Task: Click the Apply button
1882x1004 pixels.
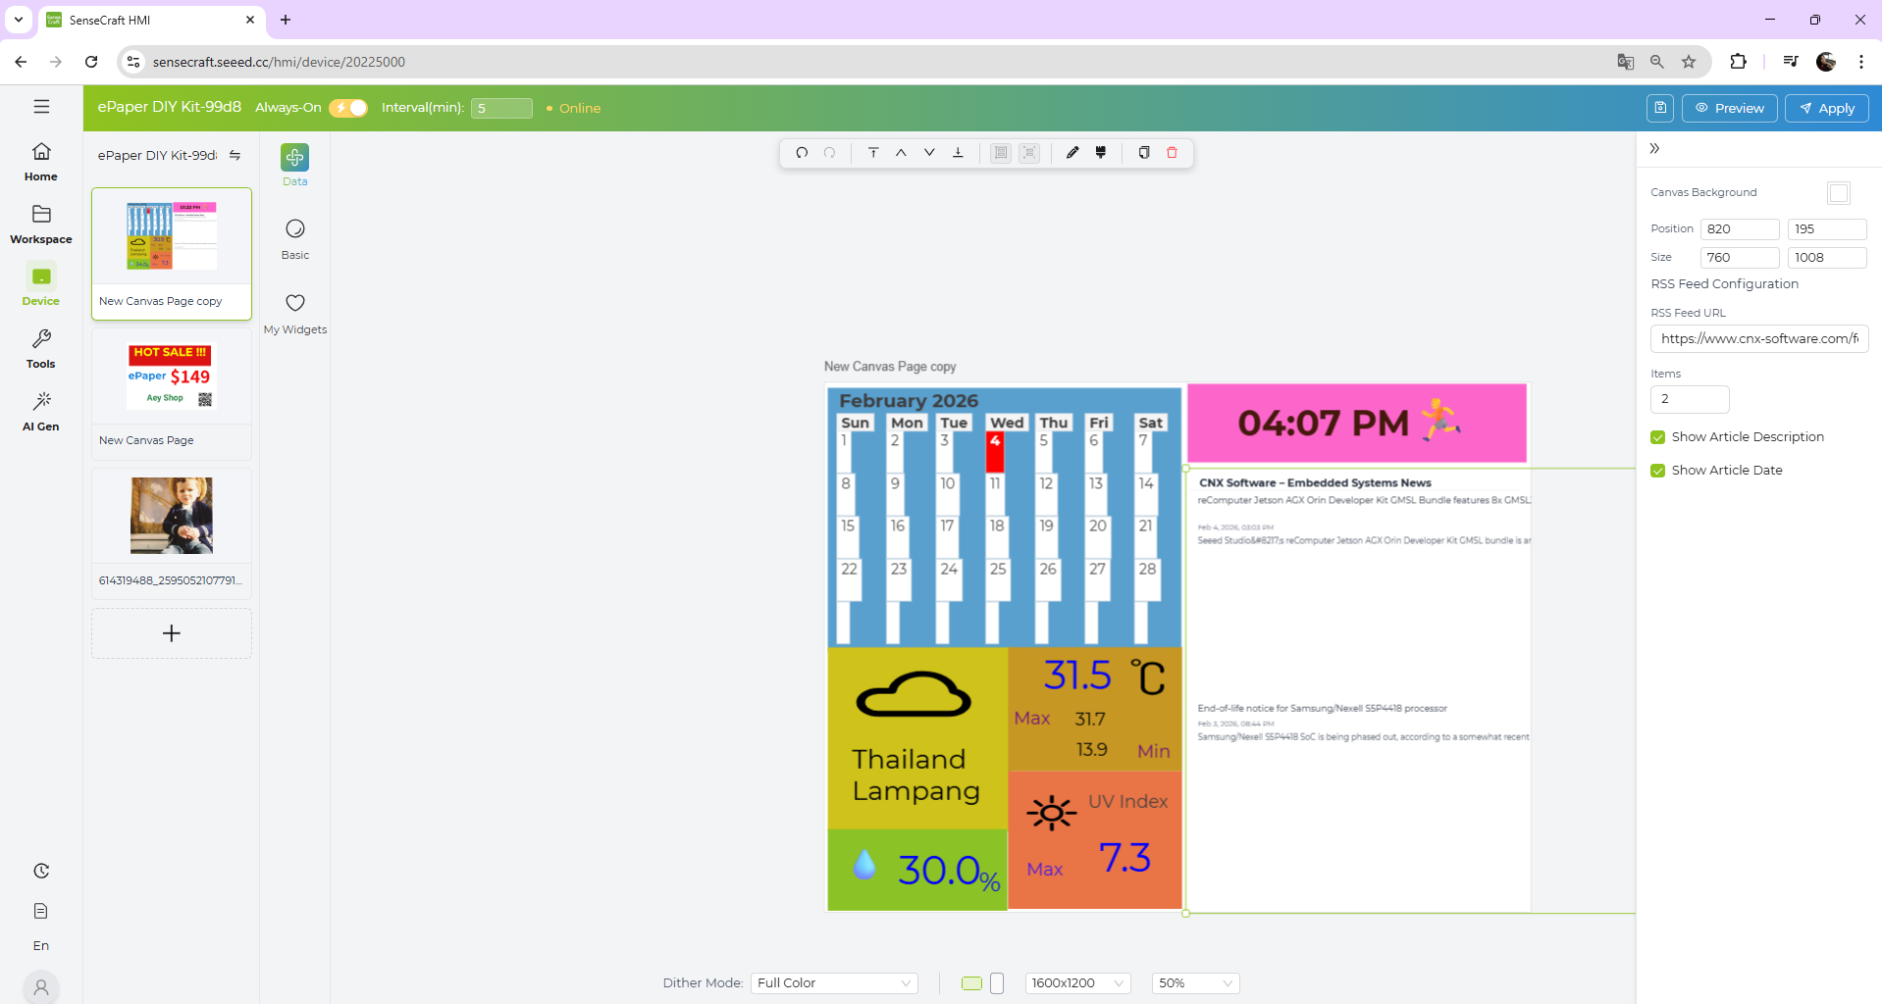Action: click(x=1826, y=108)
